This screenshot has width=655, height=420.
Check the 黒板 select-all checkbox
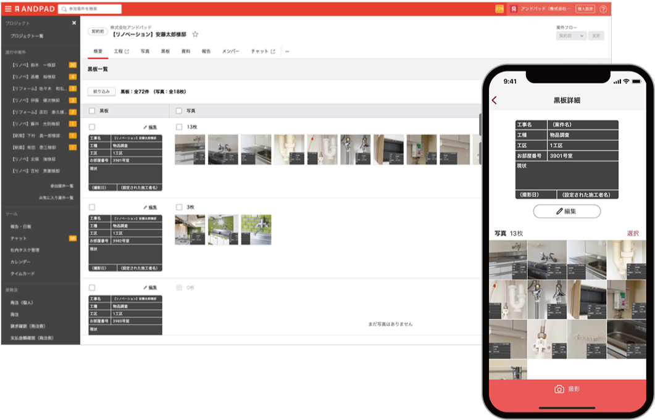coord(92,110)
